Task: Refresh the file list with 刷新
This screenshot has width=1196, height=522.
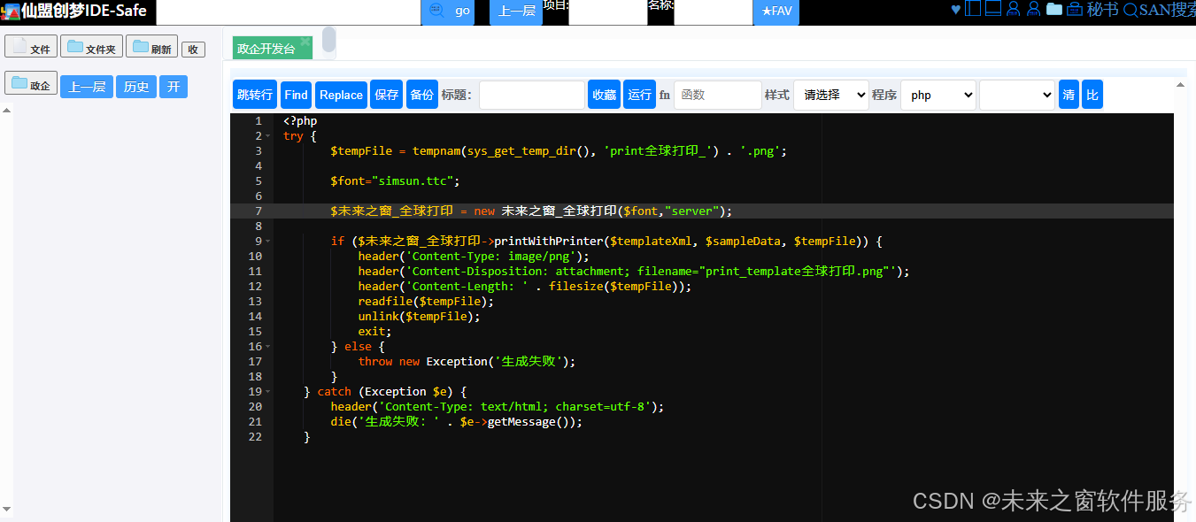Action: [x=151, y=47]
